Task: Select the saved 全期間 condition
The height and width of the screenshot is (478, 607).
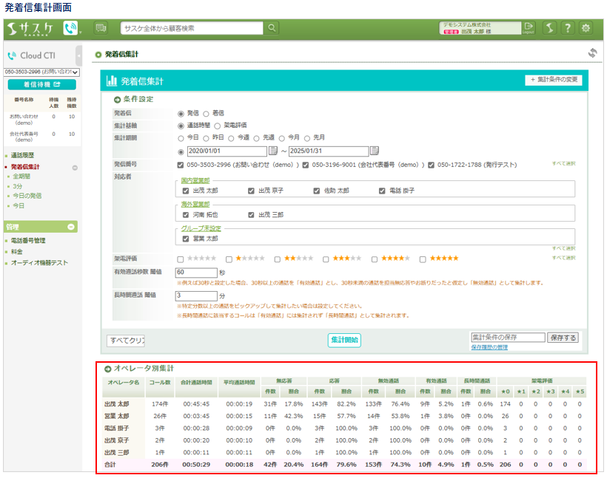Action: (21, 177)
